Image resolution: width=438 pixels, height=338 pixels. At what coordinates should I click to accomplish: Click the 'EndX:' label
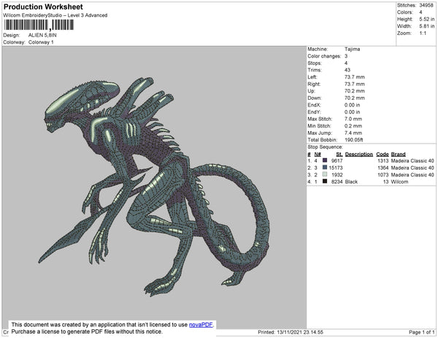[x=314, y=105]
